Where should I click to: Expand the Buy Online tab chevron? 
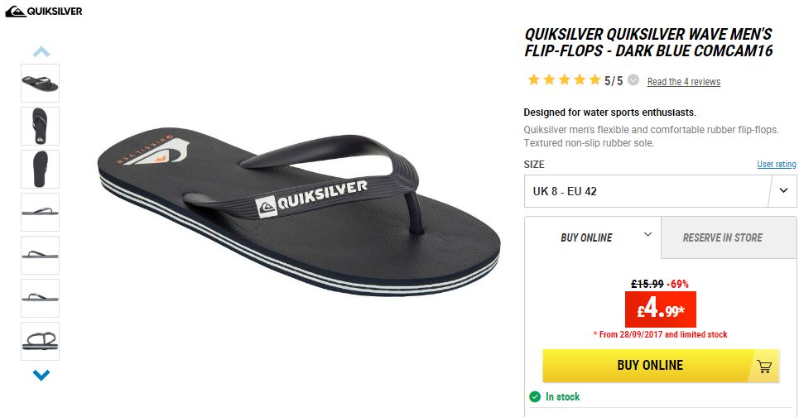point(647,235)
